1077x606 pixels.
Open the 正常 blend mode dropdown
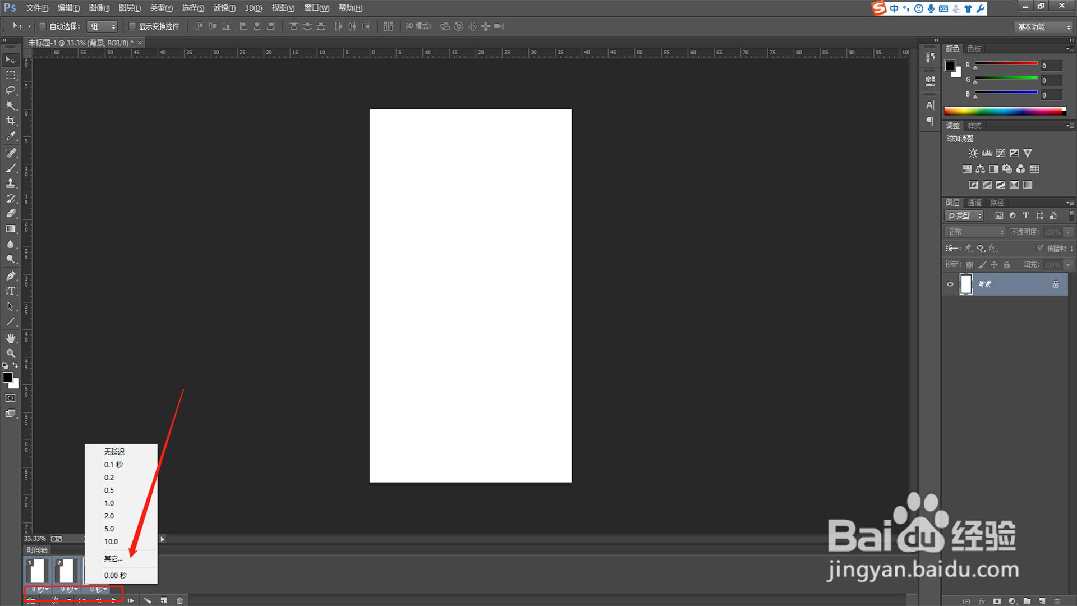pyautogui.click(x=975, y=232)
